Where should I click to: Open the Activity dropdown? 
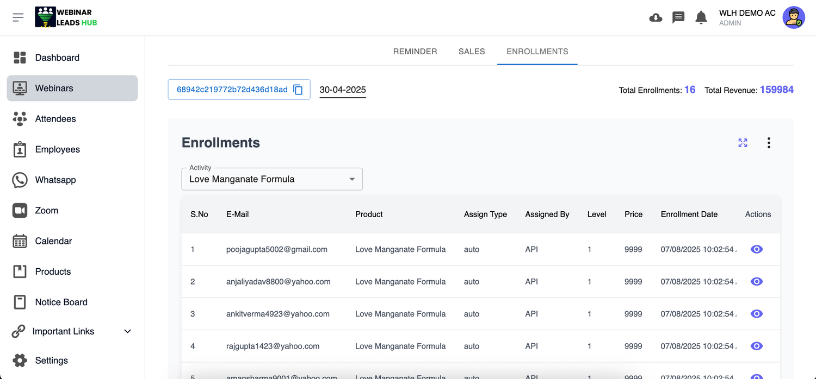pos(272,179)
